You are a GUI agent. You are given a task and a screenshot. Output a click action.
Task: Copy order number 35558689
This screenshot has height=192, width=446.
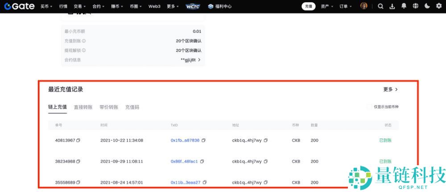78,182
